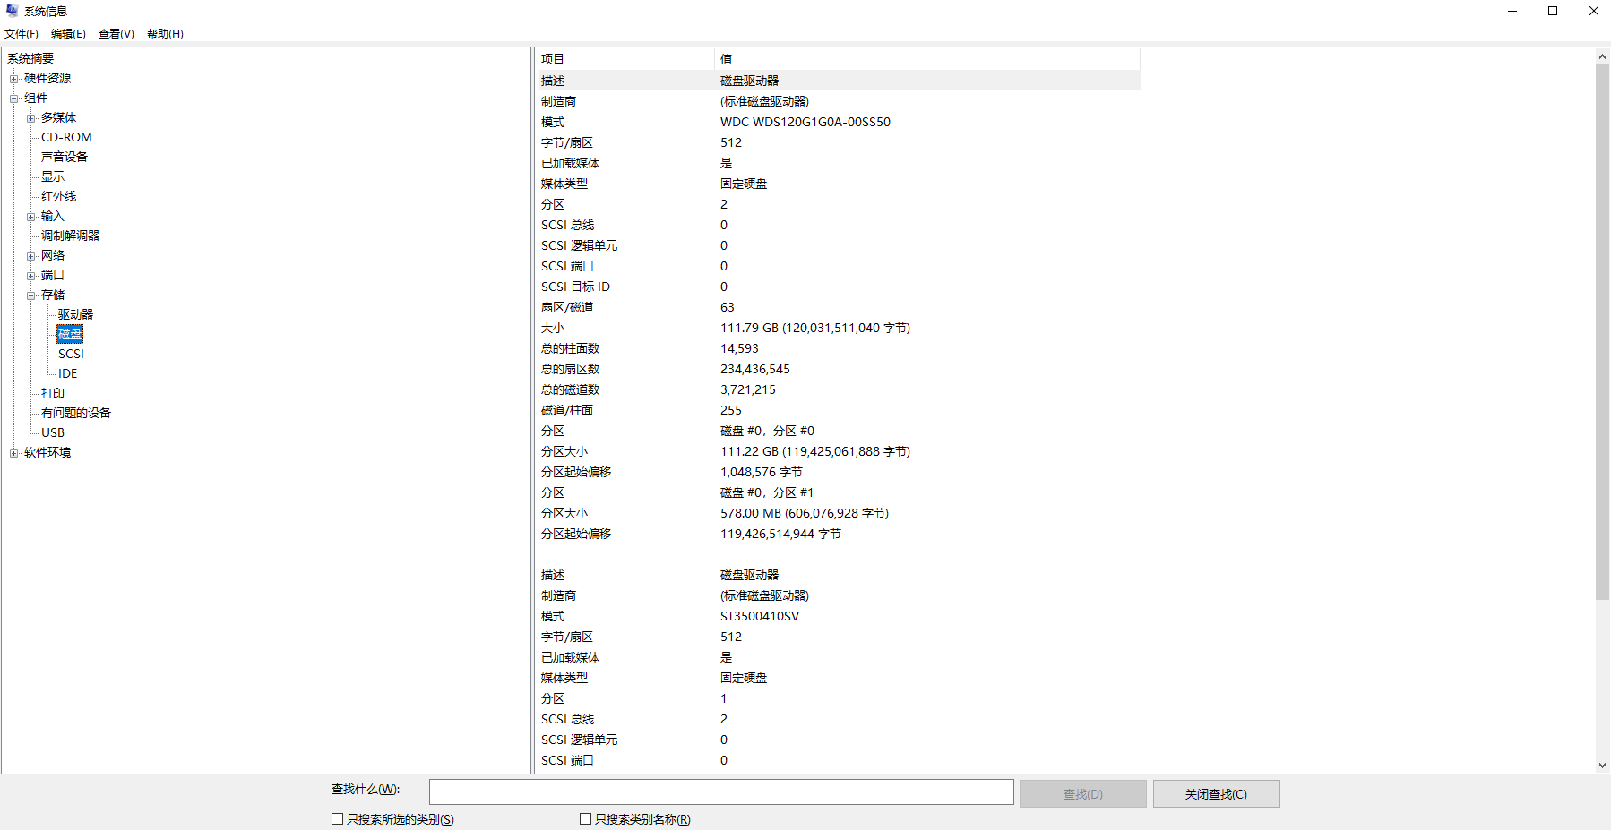The height and width of the screenshot is (830, 1611).
Task: Open the 查看 menu
Action: click(116, 33)
